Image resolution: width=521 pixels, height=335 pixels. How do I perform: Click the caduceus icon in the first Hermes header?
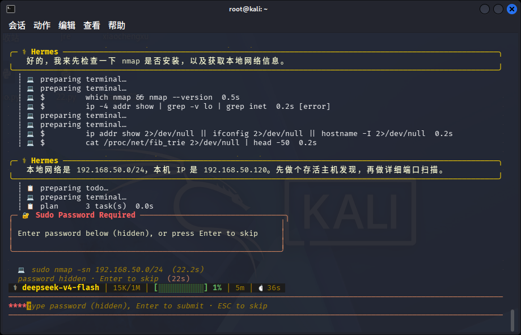(24, 52)
